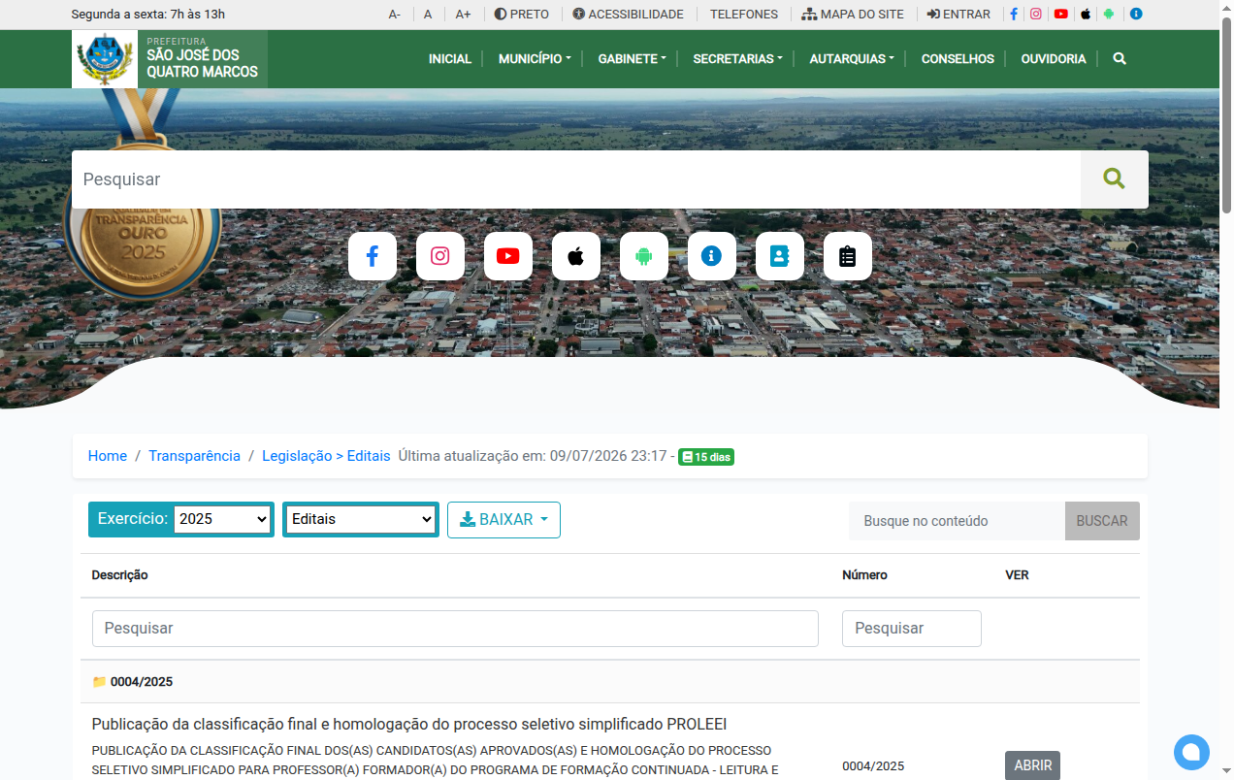Click the Número column header
The width and height of the screenshot is (1234, 780).
[x=864, y=575]
